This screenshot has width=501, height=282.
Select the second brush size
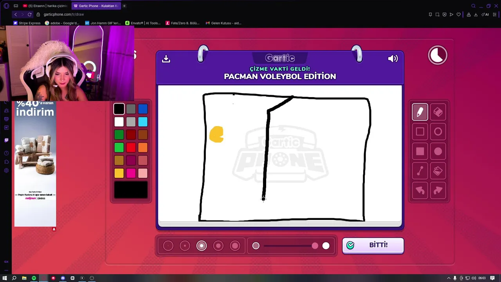click(x=185, y=246)
